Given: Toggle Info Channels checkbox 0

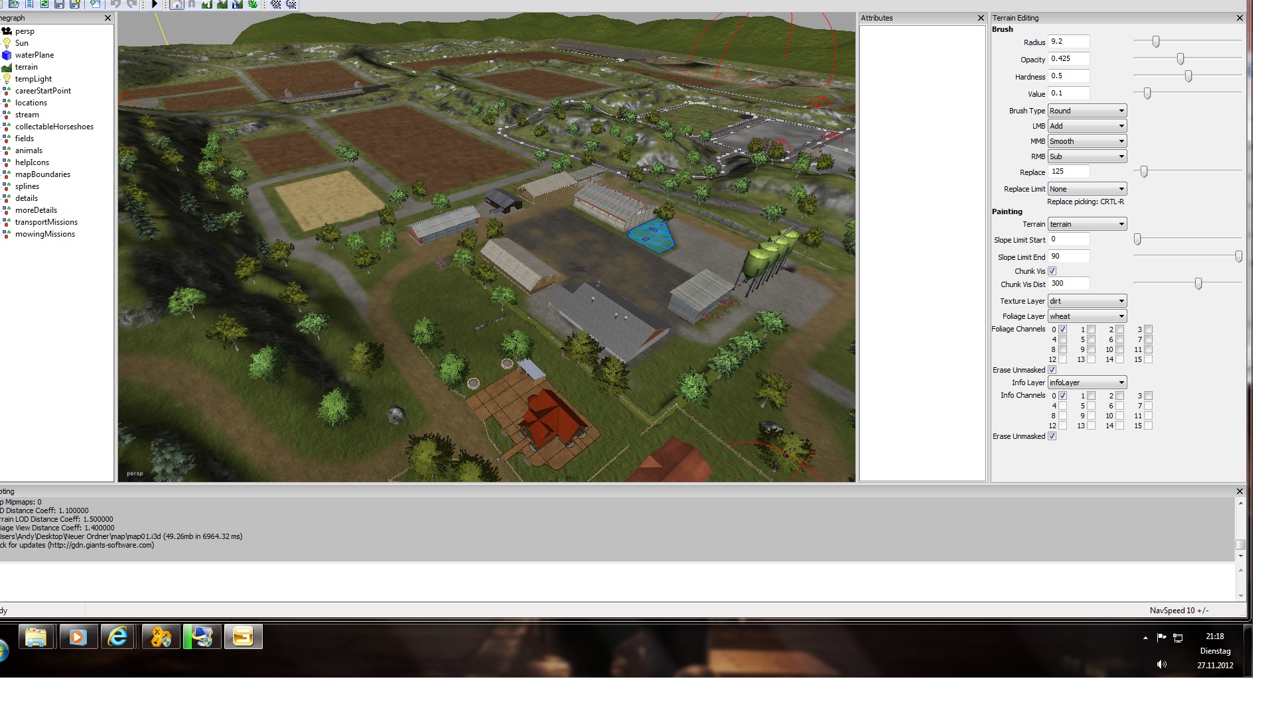Looking at the screenshot, I should 1062,396.
